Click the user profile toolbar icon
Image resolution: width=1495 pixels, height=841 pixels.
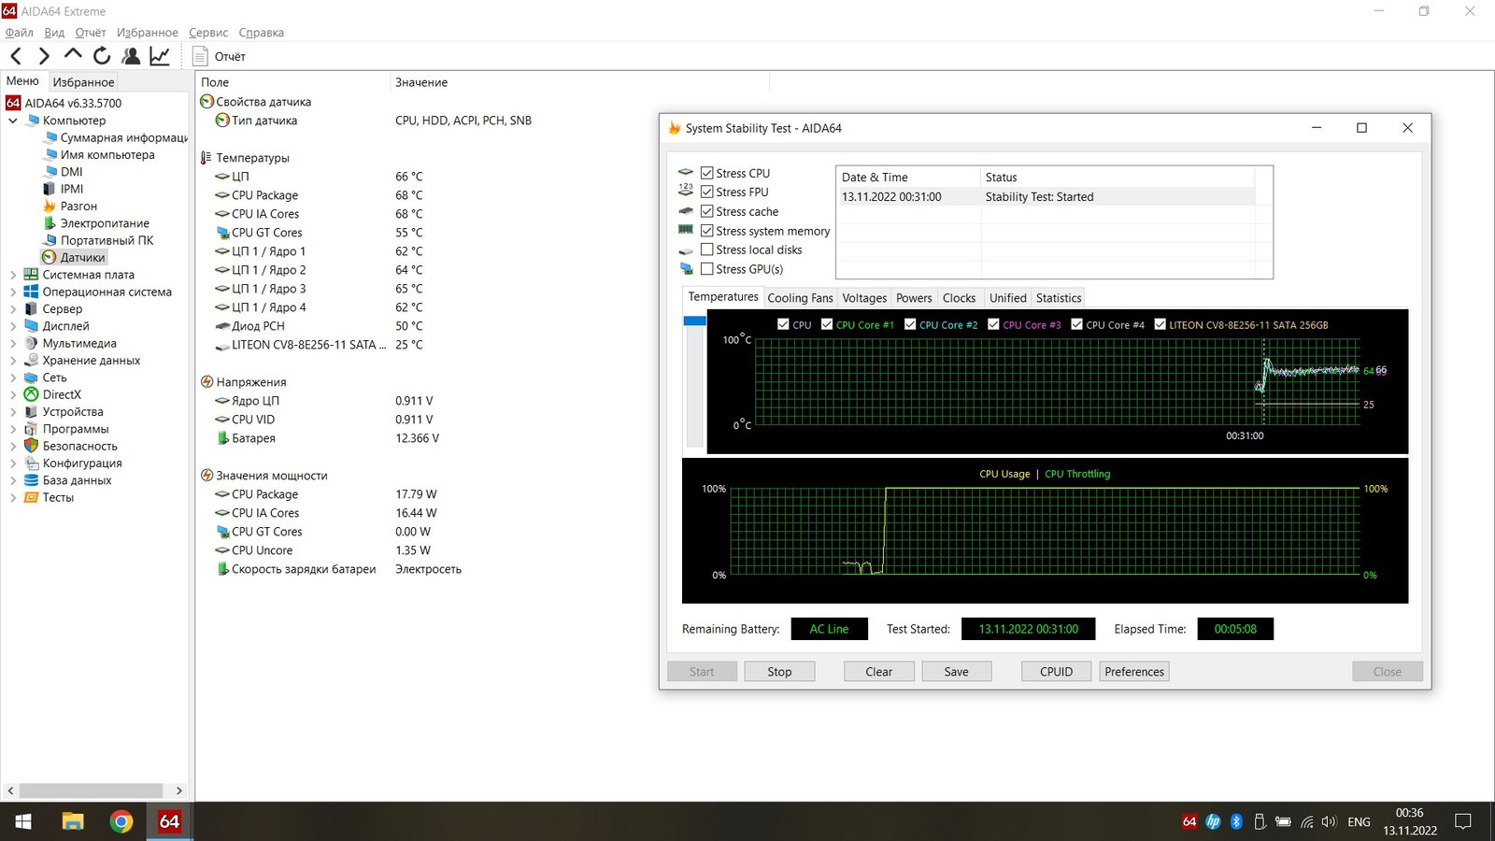tap(131, 56)
